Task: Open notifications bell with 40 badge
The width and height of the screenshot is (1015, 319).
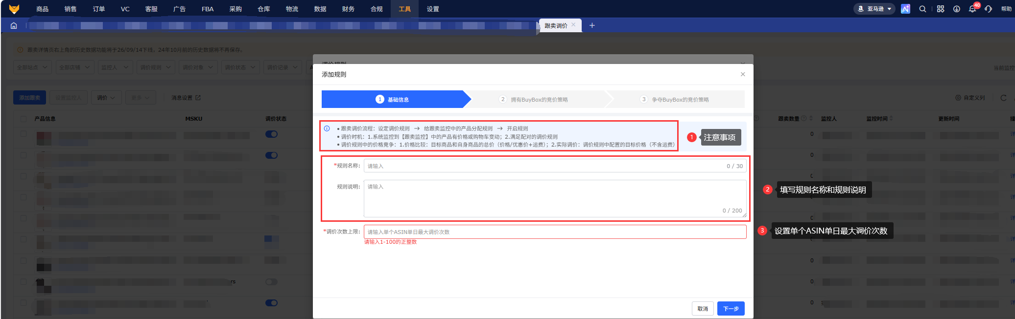Action: click(972, 9)
